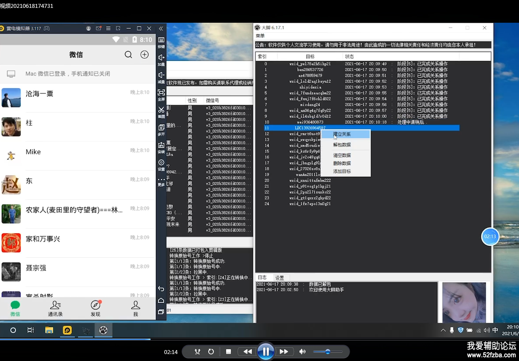Select 清空数据 in the context menu

click(346, 156)
